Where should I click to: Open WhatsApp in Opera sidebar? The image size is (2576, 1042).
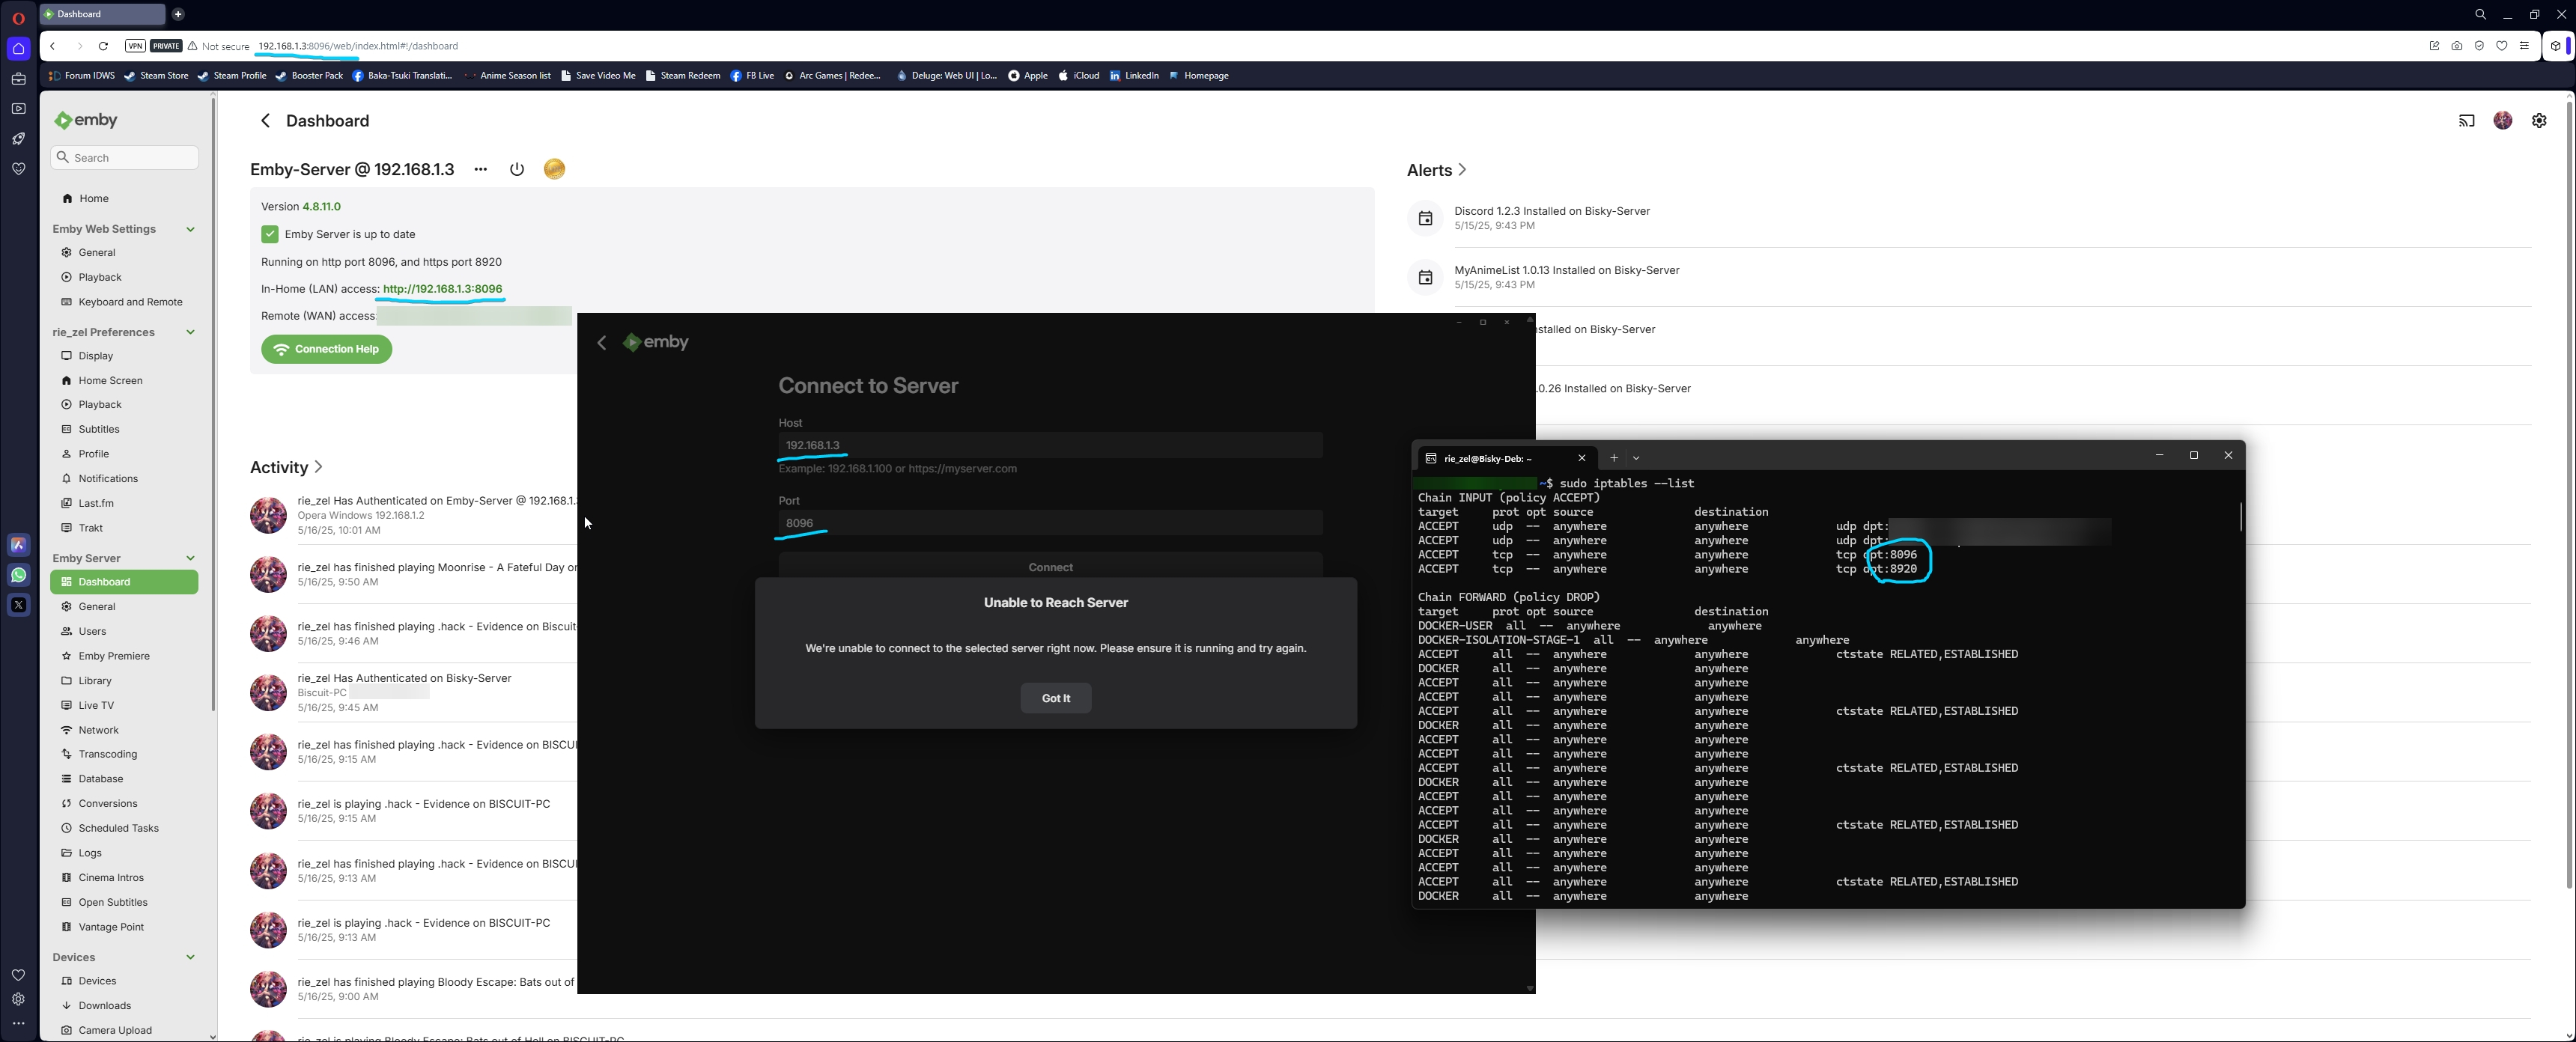(18, 575)
